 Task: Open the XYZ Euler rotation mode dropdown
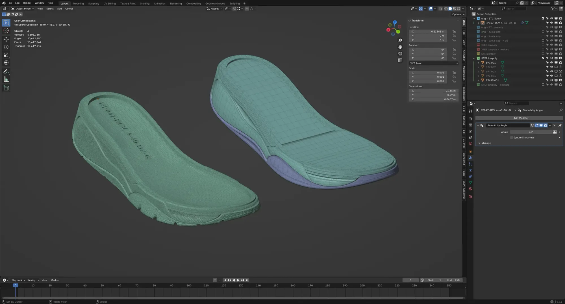tap(434, 63)
